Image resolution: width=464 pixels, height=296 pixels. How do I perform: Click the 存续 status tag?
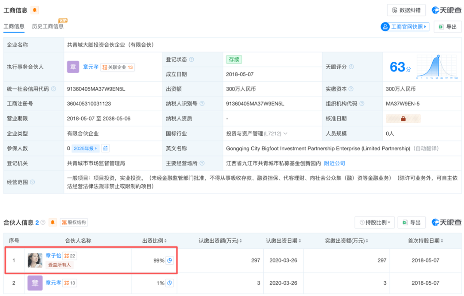click(234, 59)
